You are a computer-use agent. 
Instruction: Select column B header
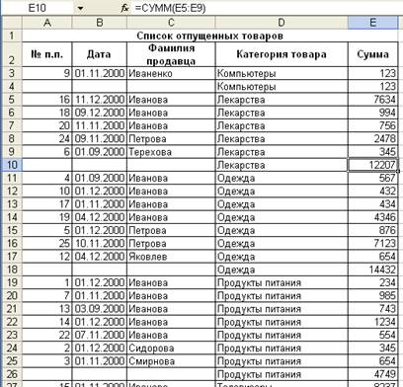pos(100,23)
